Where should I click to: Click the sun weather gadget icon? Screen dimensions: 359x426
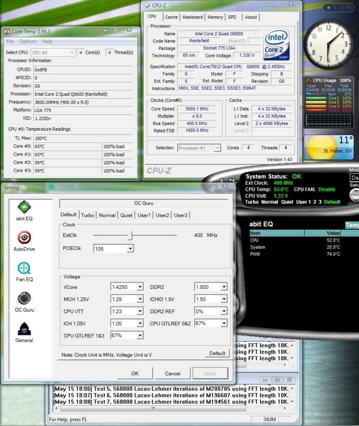(x=321, y=147)
